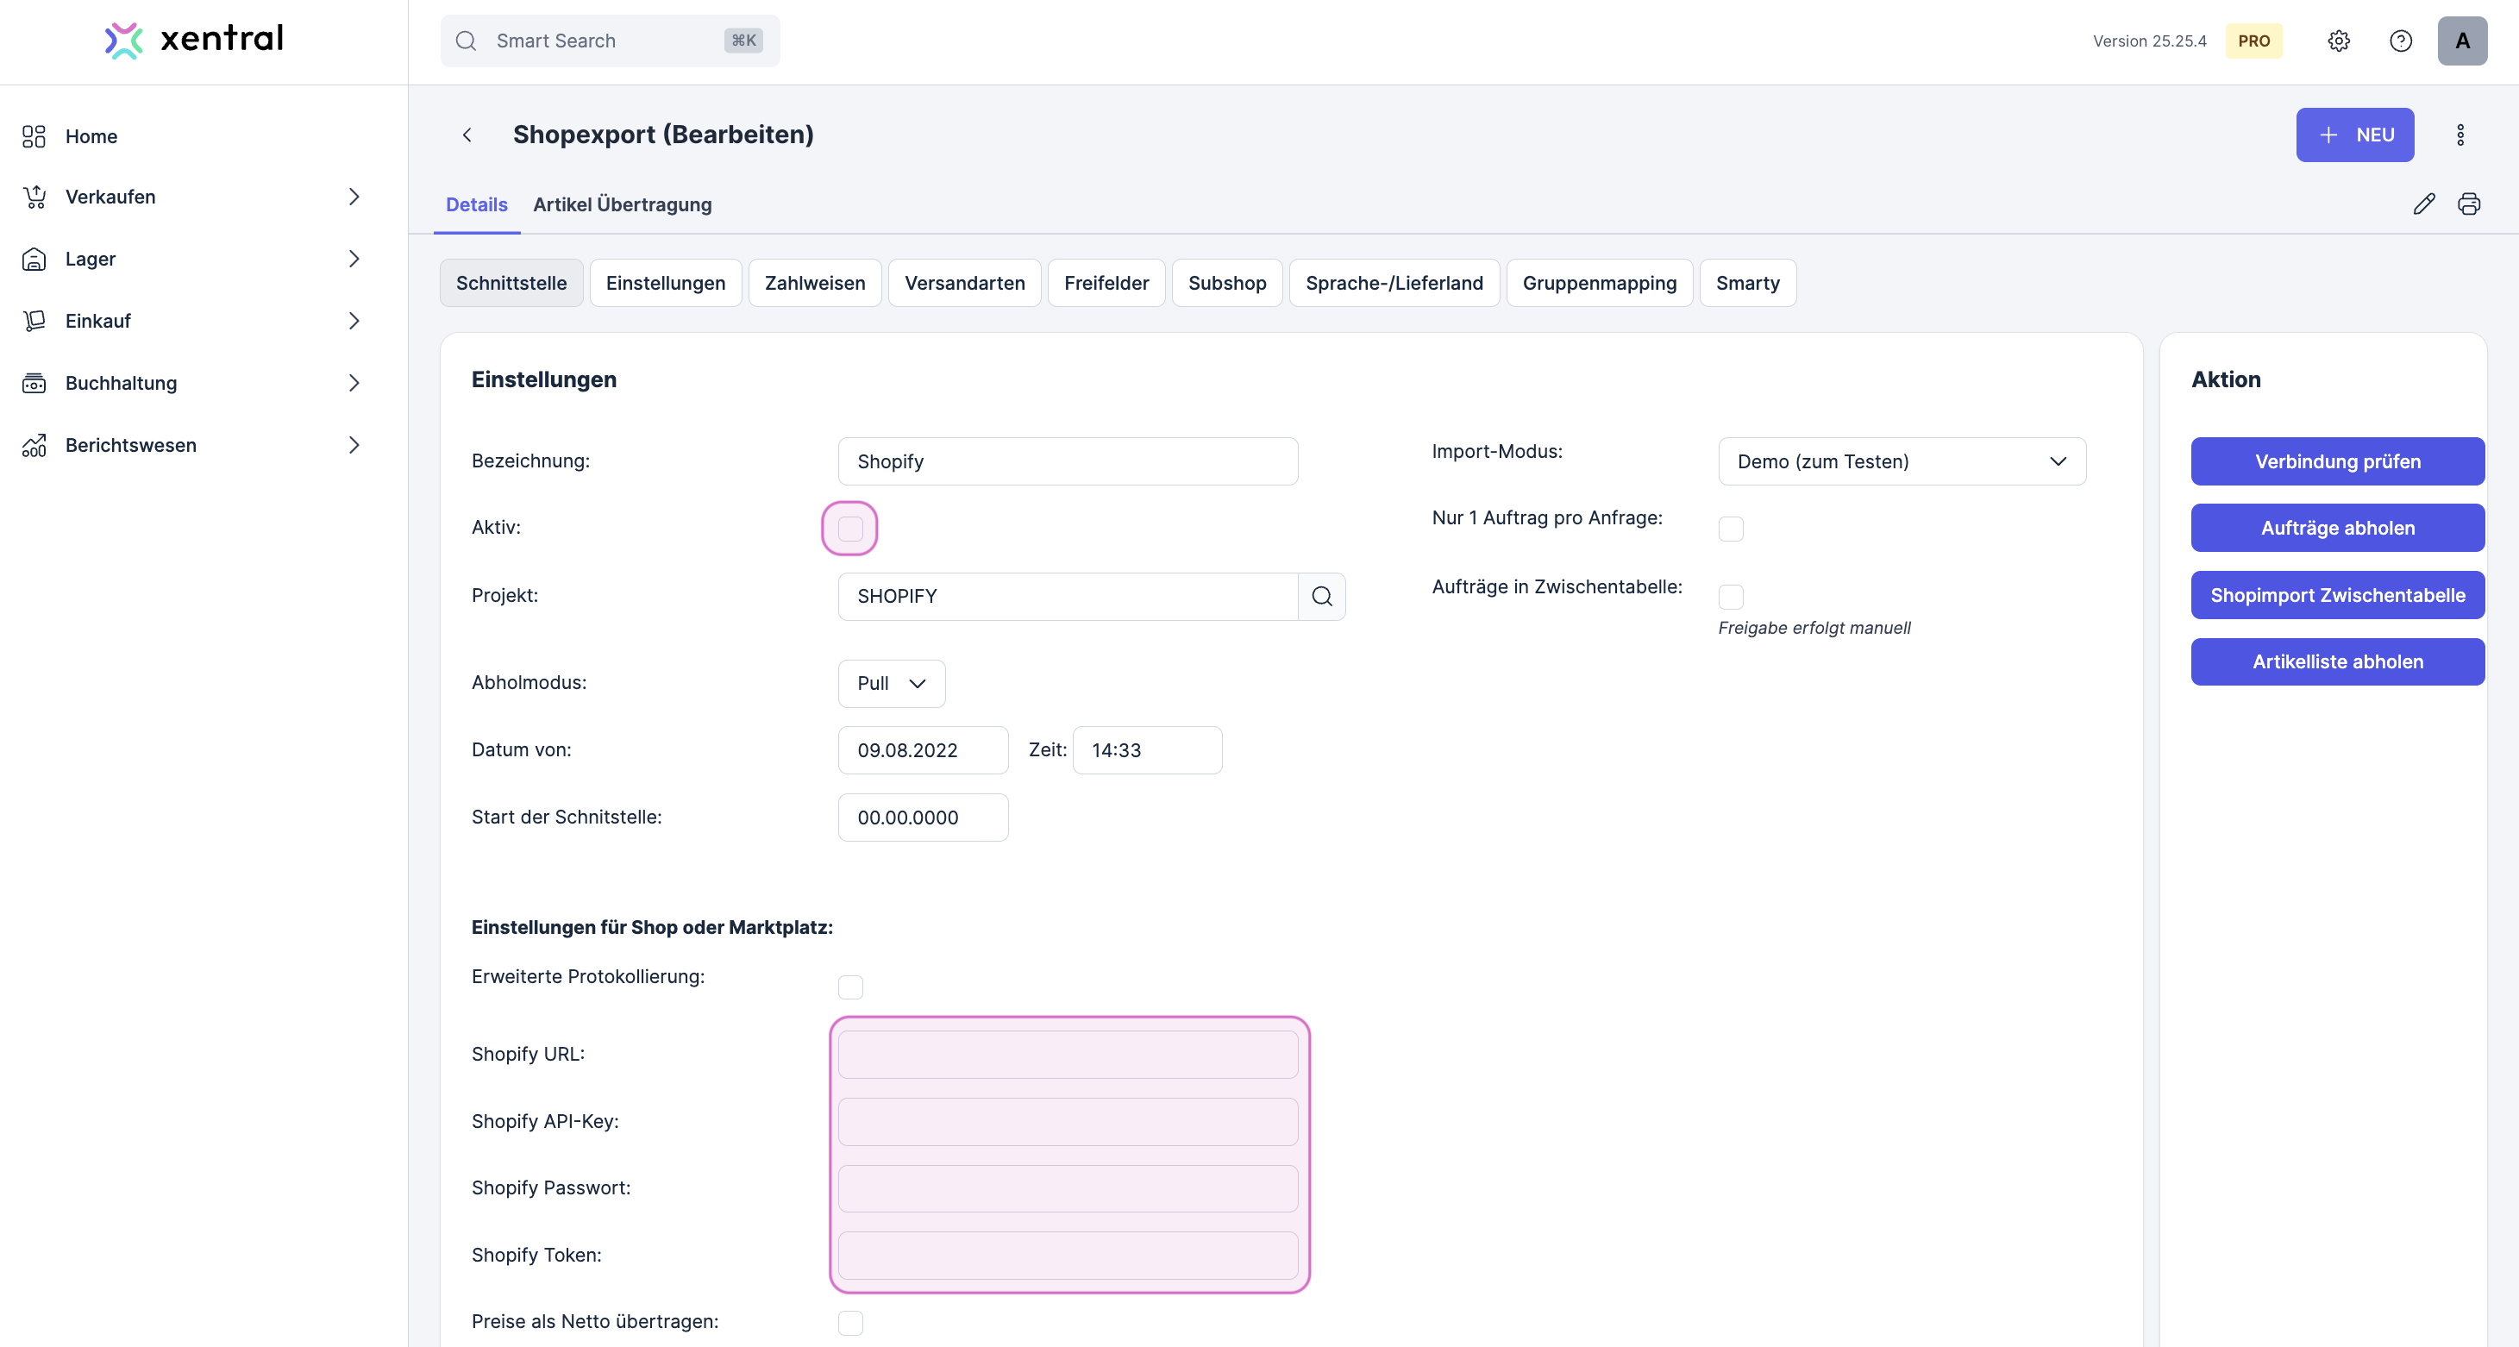This screenshot has height=1347, width=2519.
Task: Click the printer icon
Action: coord(2469,204)
